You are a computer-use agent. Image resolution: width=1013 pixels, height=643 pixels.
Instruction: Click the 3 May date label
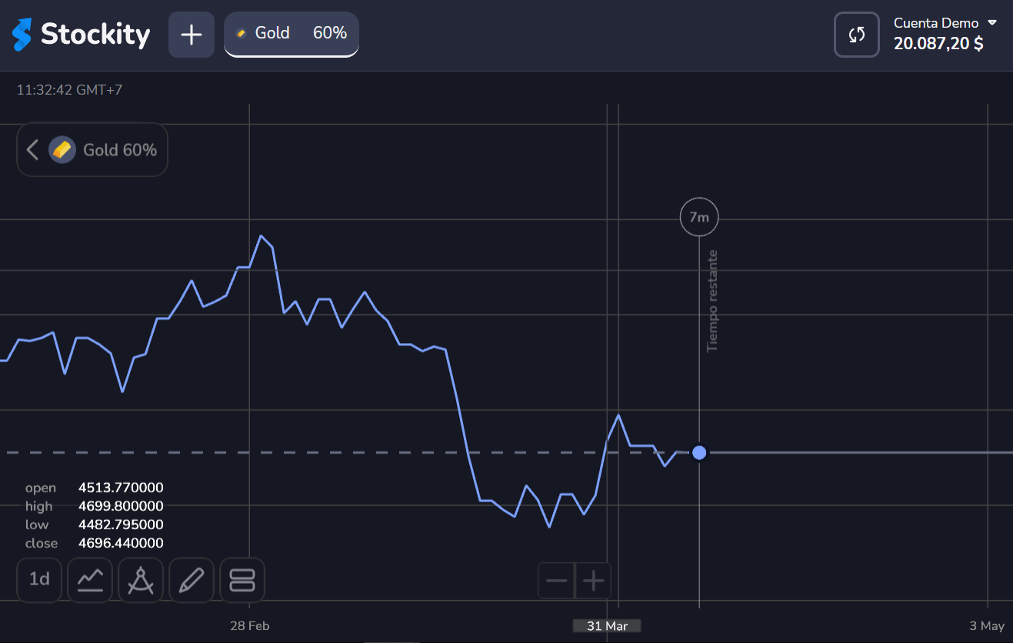click(987, 626)
